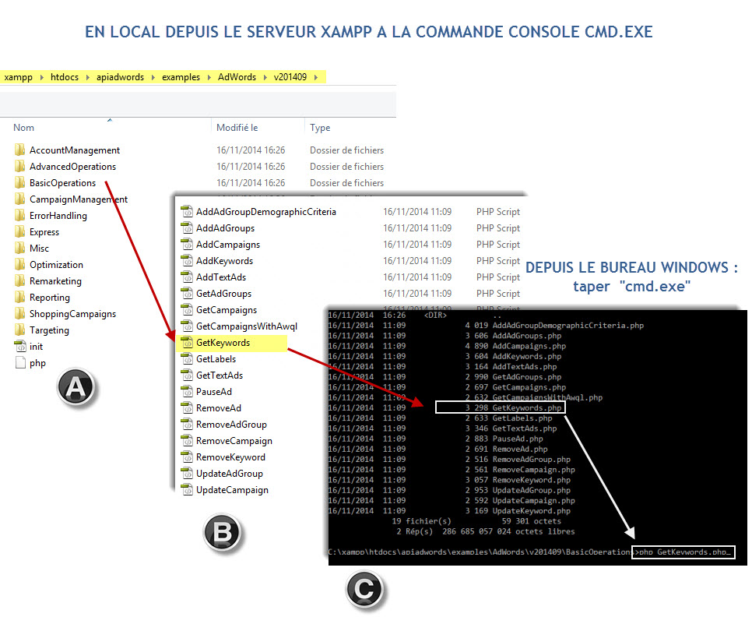Click GetKeywords.php line in console listing
The height and width of the screenshot is (617, 752).
tap(501, 407)
